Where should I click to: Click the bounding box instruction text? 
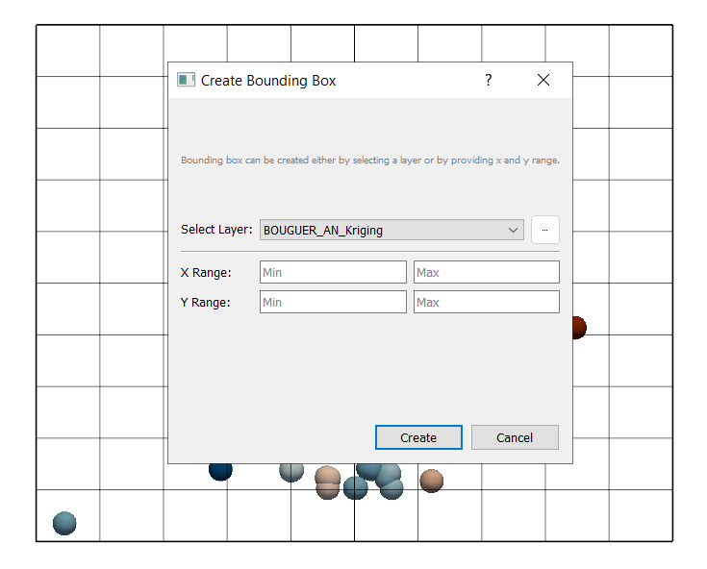(369, 161)
